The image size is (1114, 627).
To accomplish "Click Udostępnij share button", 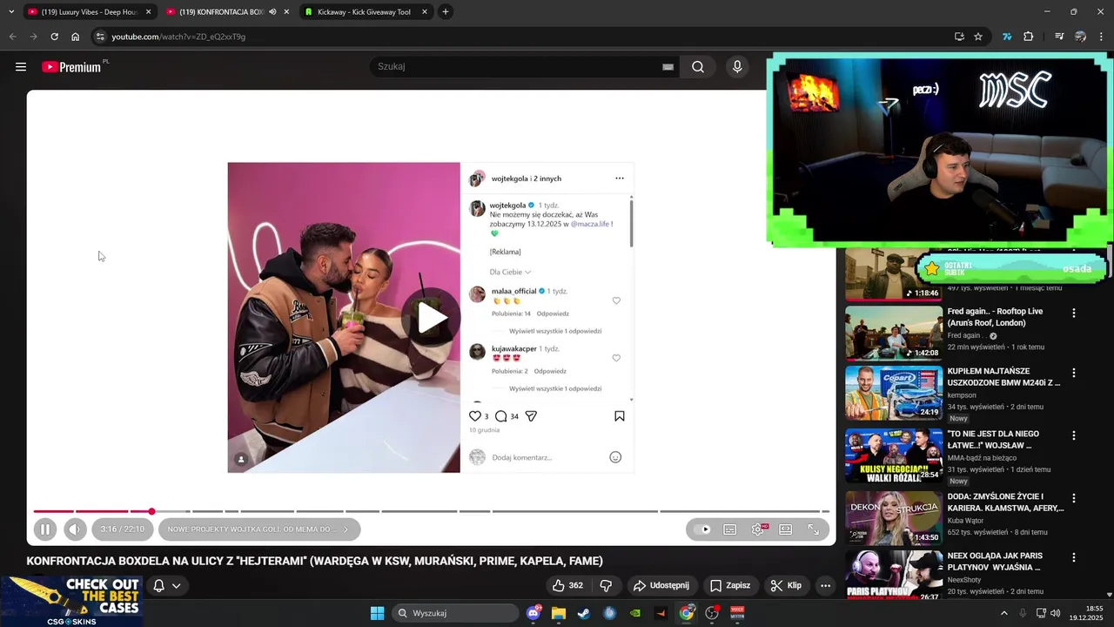I will point(661,586).
